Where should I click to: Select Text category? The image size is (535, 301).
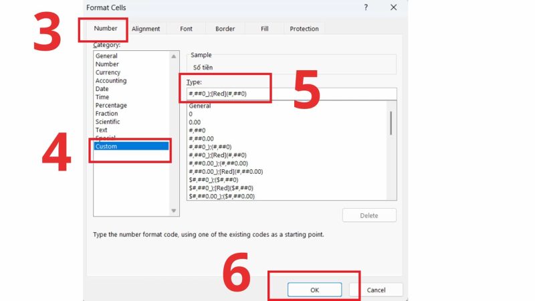tap(102, 130)
